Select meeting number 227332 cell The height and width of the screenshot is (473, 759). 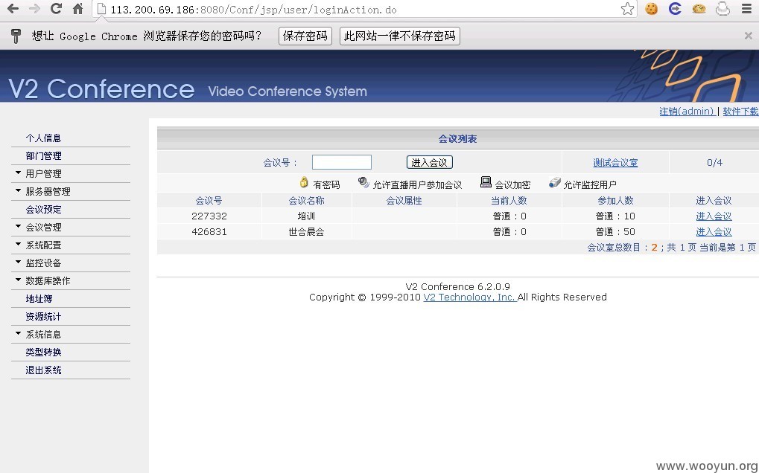(209, 216)
